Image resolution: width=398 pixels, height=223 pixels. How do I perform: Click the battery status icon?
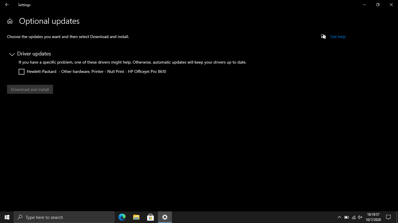pos(346,217)
